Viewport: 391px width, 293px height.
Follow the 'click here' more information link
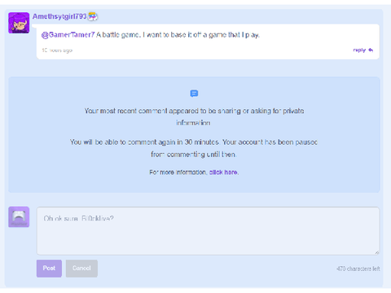(223, 173)
